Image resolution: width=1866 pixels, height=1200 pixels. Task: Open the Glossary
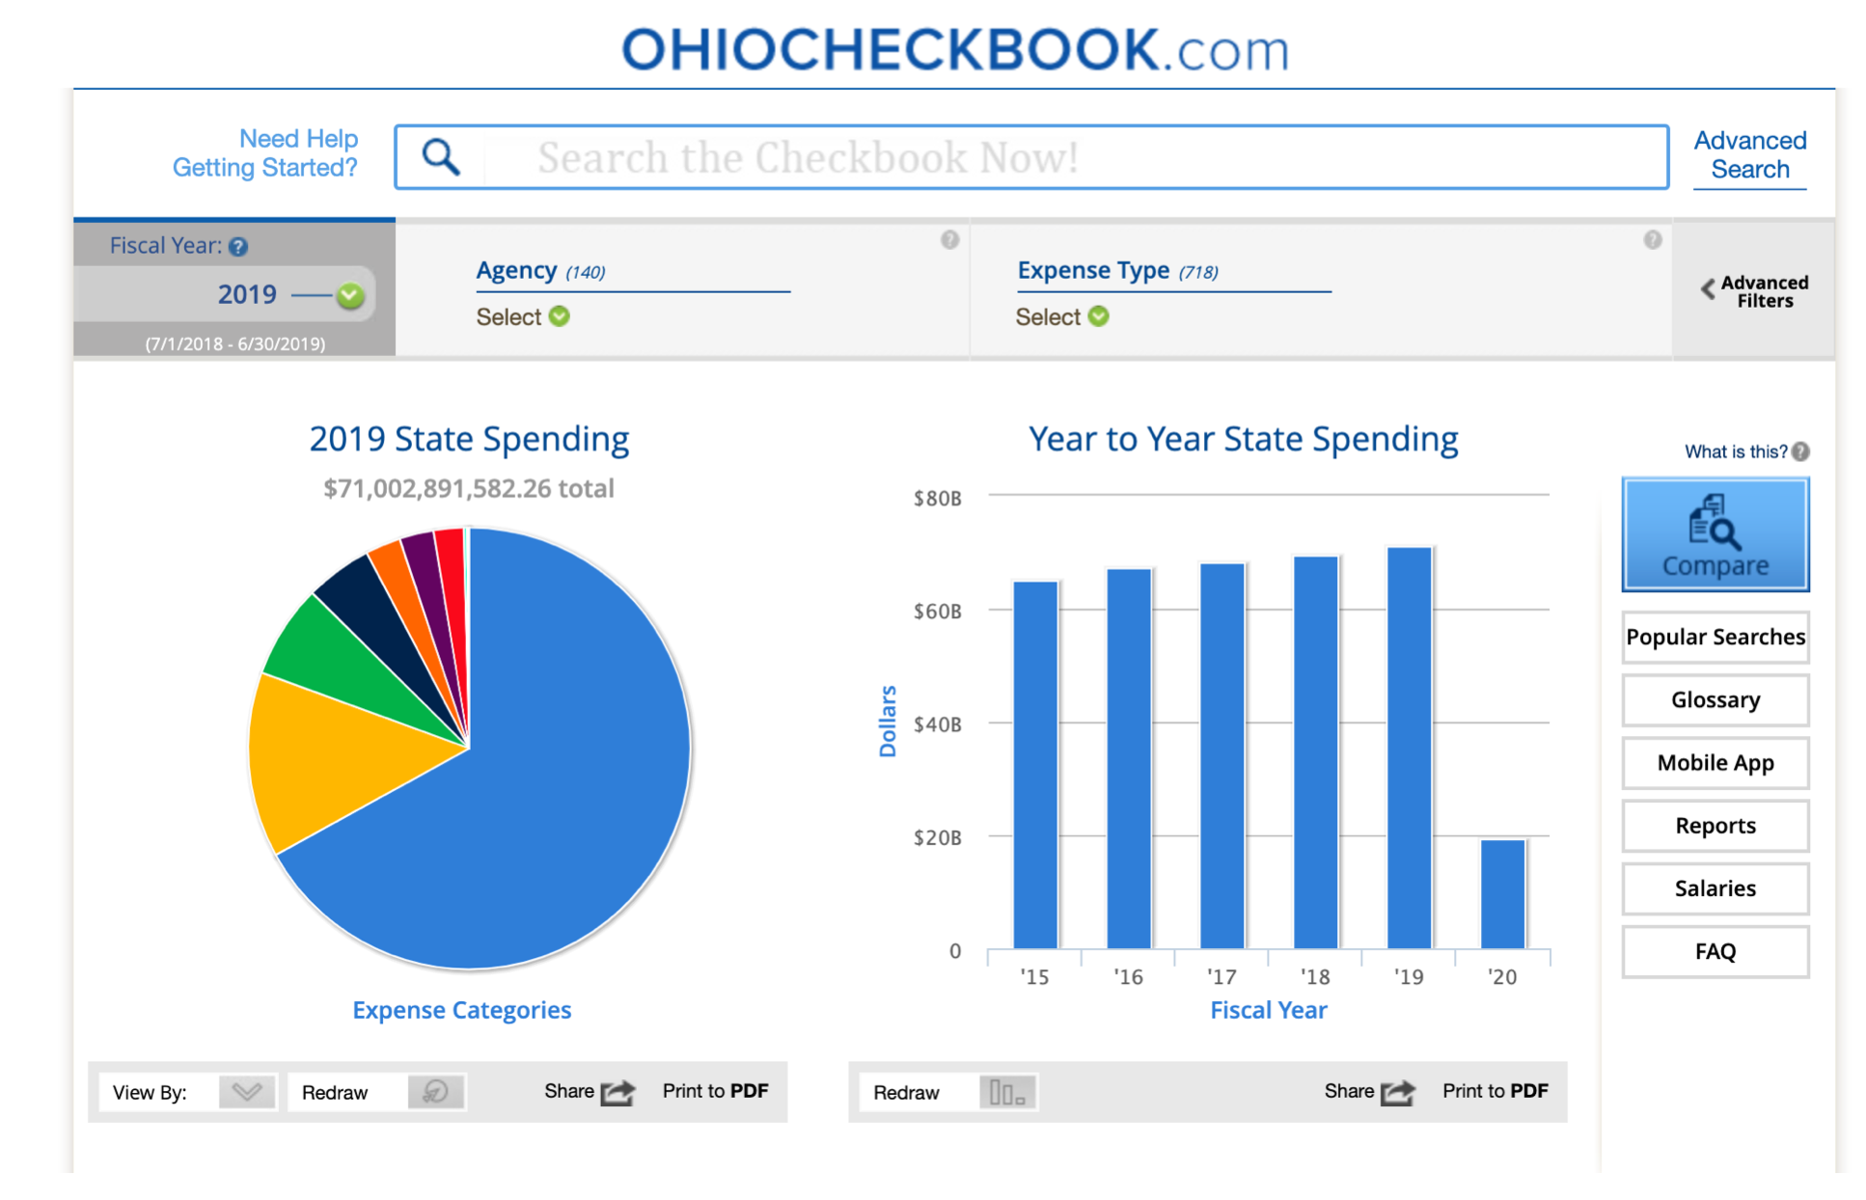(1715, 699)
